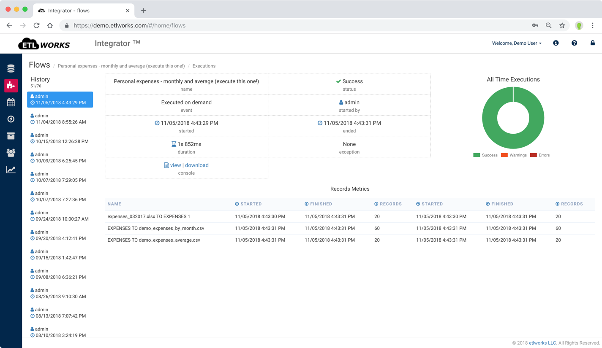Open Chrome's browser menu
The image size is (602, 348).
coord(593,25)
